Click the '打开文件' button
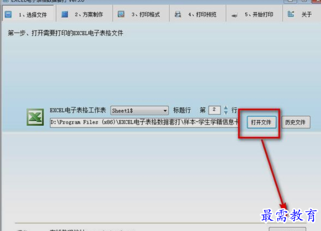 [261, 122]
